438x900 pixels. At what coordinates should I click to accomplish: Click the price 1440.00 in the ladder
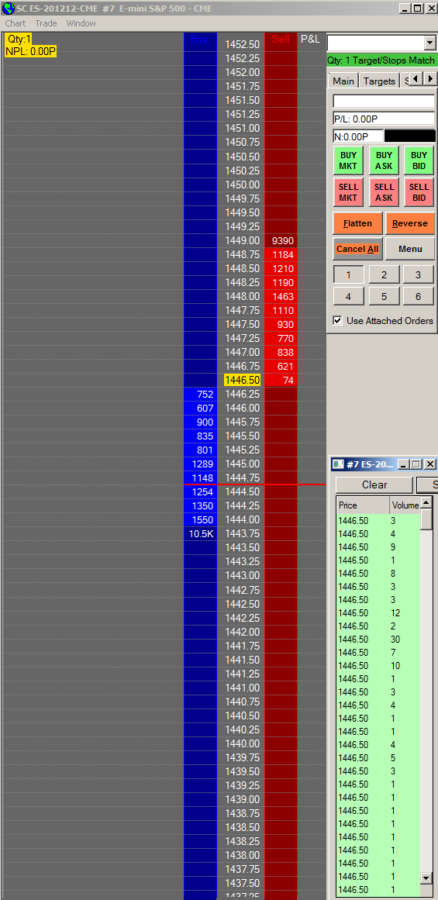(242, 743)
